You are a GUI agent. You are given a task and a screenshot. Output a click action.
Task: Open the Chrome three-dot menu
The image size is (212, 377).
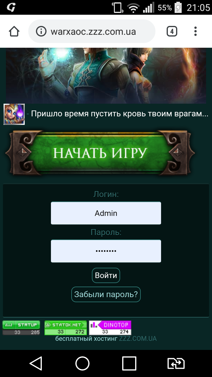pyautogui.click(x=196, y=31)
